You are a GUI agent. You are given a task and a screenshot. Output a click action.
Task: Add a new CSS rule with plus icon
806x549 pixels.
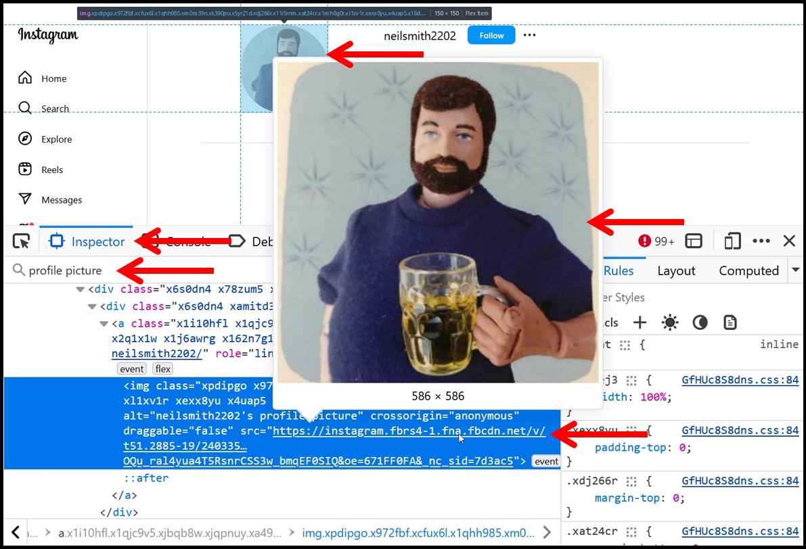click(x=640, y=323)
